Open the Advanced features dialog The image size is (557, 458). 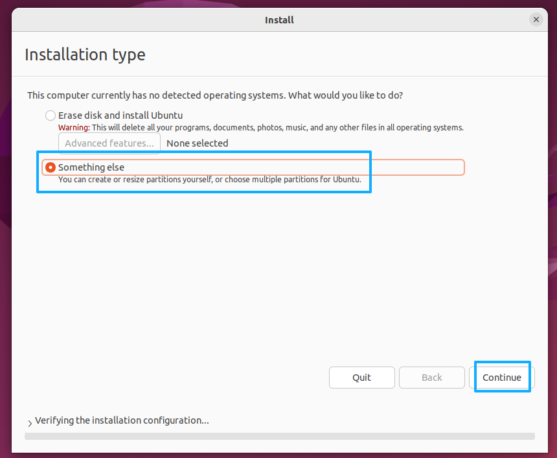coord(109,143)
